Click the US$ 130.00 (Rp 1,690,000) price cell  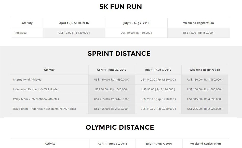point(112,80)
